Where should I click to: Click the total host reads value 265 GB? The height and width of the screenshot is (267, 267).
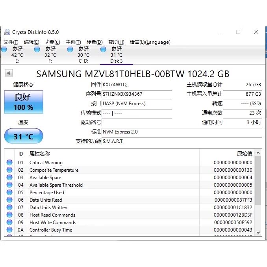click(243, 85)
